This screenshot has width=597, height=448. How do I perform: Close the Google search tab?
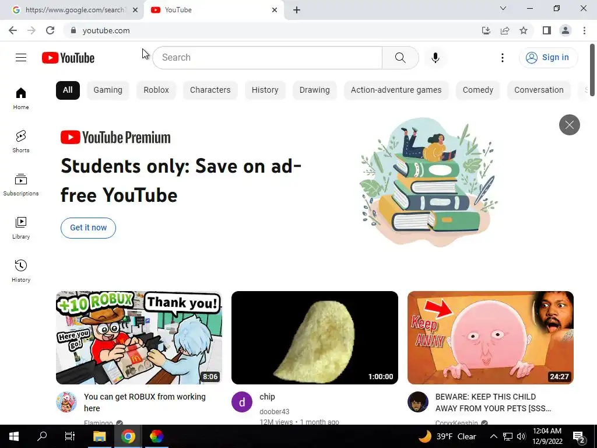point(135,10)
